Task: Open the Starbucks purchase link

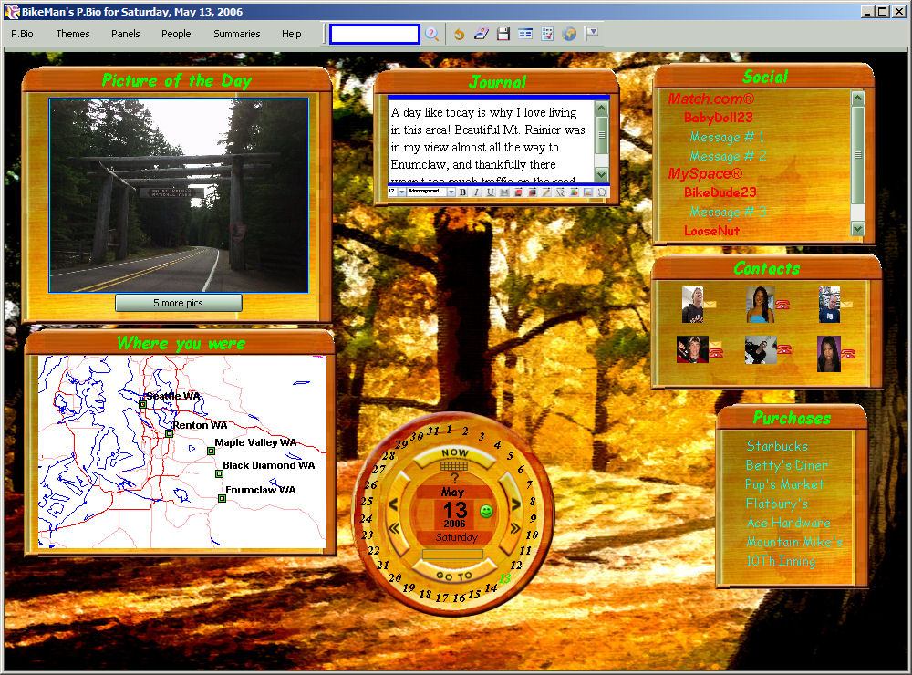Action: [777, 446]
